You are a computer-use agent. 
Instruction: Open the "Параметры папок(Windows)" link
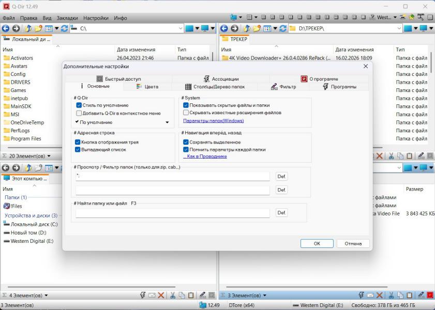pyautogui.click(x=213, y=121)
